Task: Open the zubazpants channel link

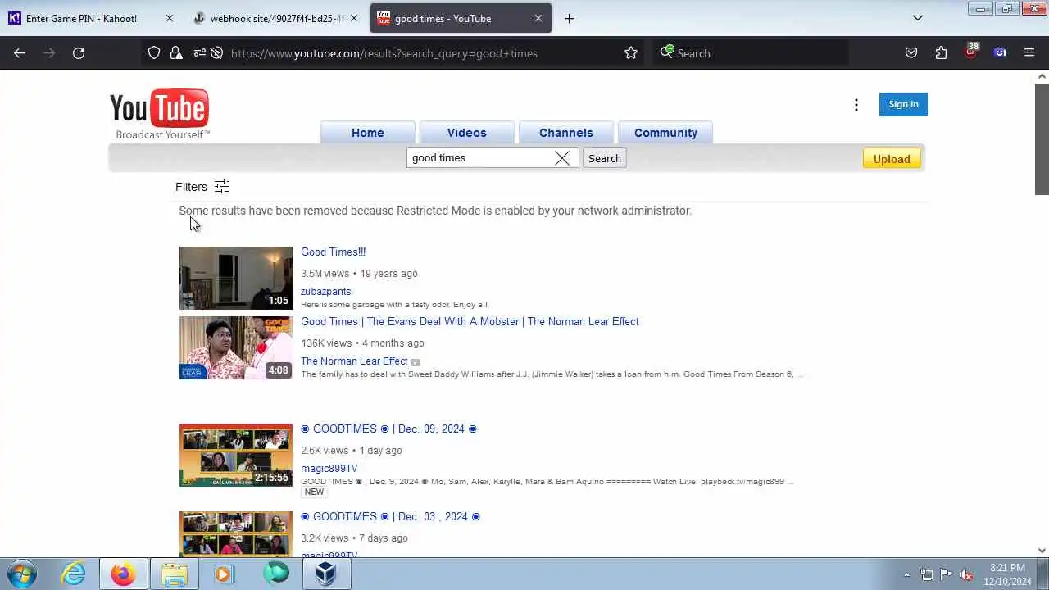Action: [x=325, y=291]
